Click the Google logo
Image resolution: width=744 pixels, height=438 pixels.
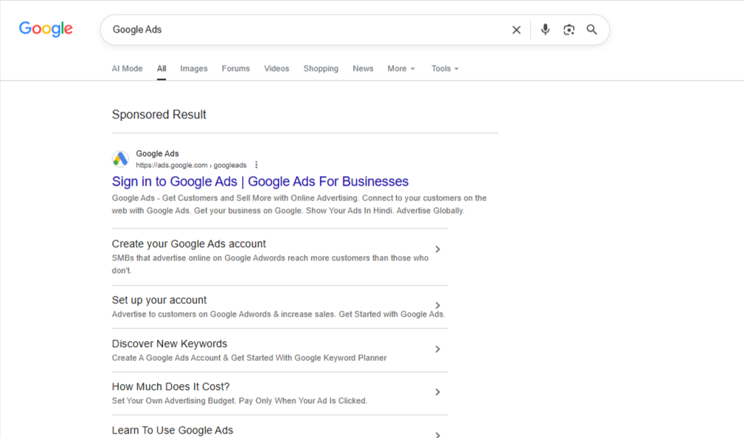tap(46, 29)
